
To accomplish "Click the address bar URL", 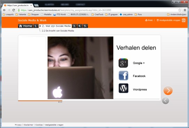I will [66, 10].
